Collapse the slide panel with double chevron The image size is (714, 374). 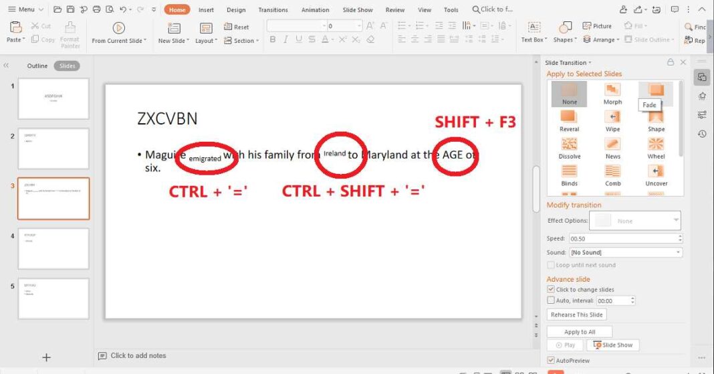[6, 66]
